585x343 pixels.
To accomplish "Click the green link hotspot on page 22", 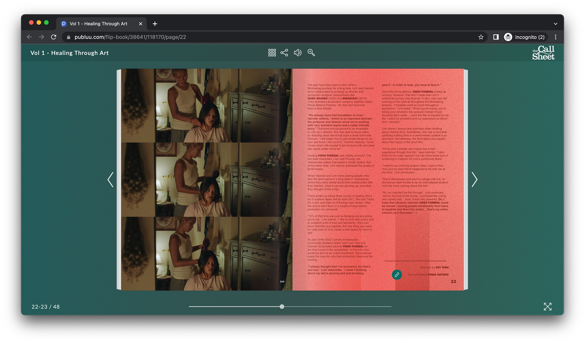I will 397,275.
